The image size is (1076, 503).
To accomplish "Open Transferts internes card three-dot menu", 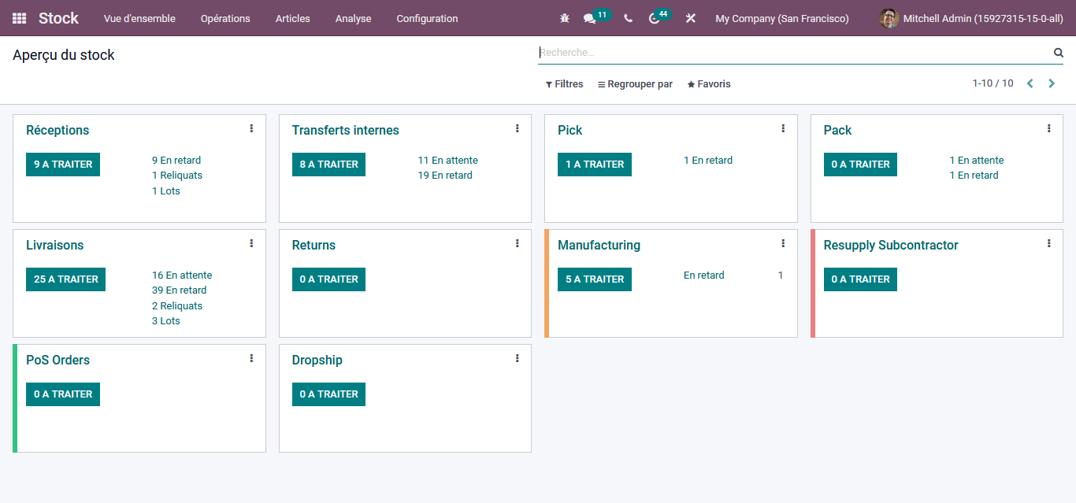I will [518, 128].
